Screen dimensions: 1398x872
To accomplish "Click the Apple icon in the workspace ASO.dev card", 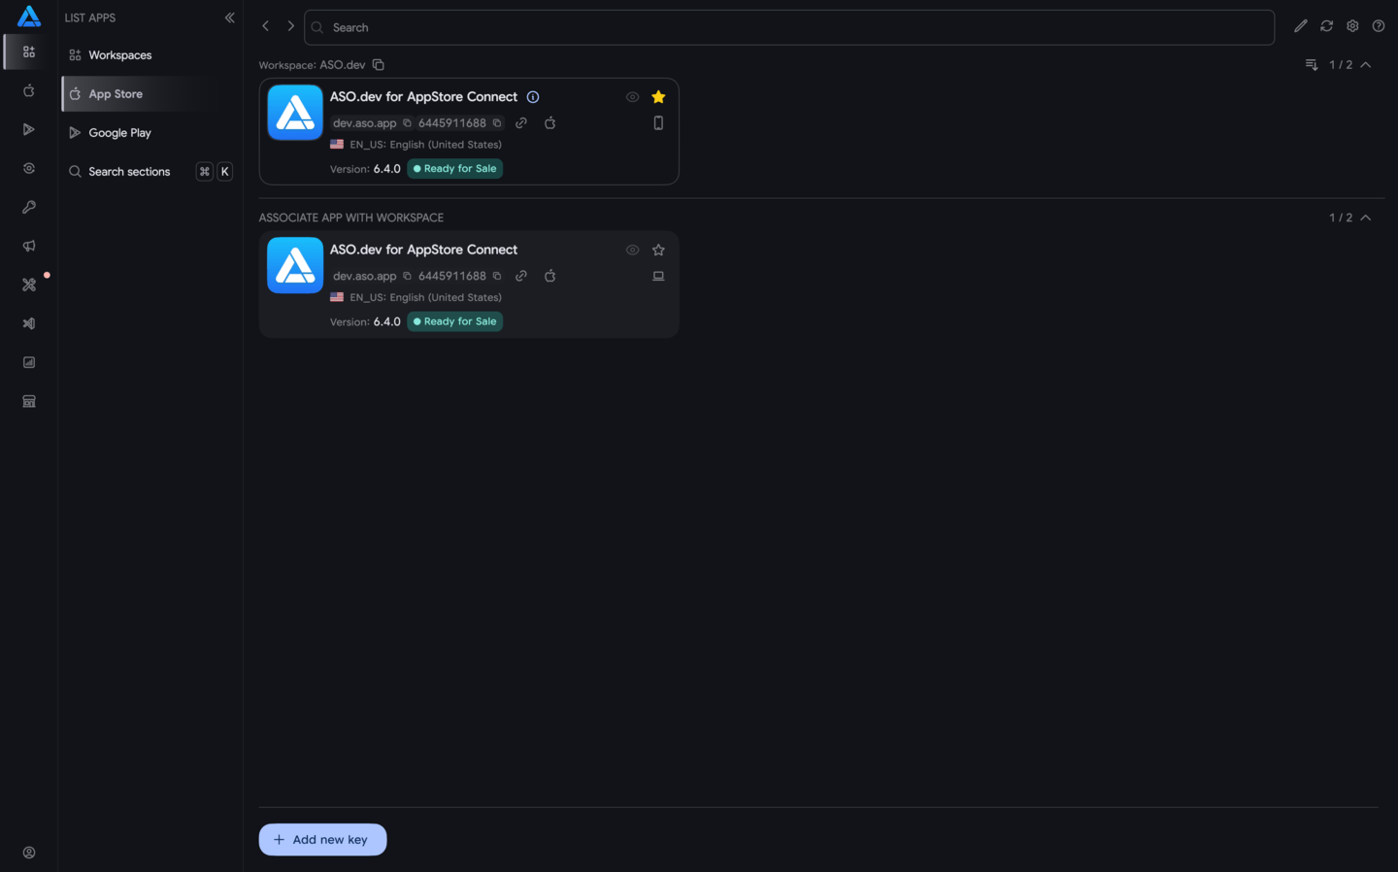I will tap(550, 123).
